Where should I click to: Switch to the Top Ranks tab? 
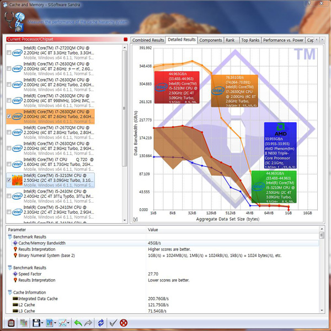(x=250, y=40)
